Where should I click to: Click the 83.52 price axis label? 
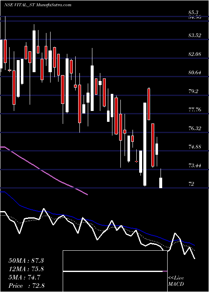point(195,35)
